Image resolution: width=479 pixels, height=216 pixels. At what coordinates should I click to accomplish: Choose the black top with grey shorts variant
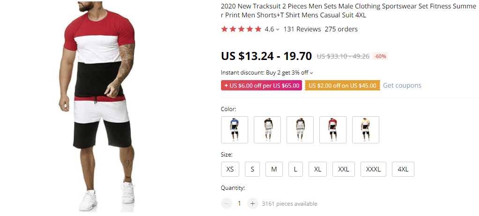(x=267, y=130)
